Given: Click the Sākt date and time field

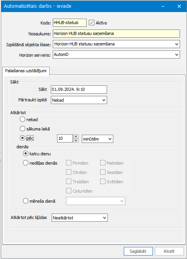Looking at the screenshot, I should pos(79,89).
